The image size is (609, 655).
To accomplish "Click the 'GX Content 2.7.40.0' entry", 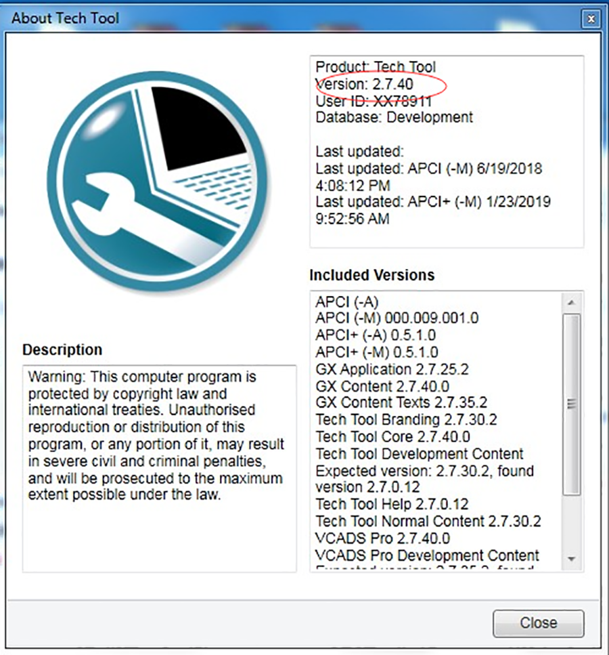I will coord(382,386).
